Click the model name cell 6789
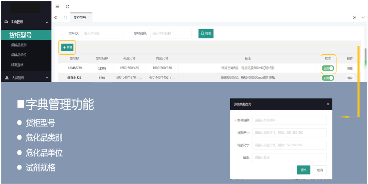Image resolution: width=368 pixels, height=184 pixels. pyautogui.click(x=102, y=78)
